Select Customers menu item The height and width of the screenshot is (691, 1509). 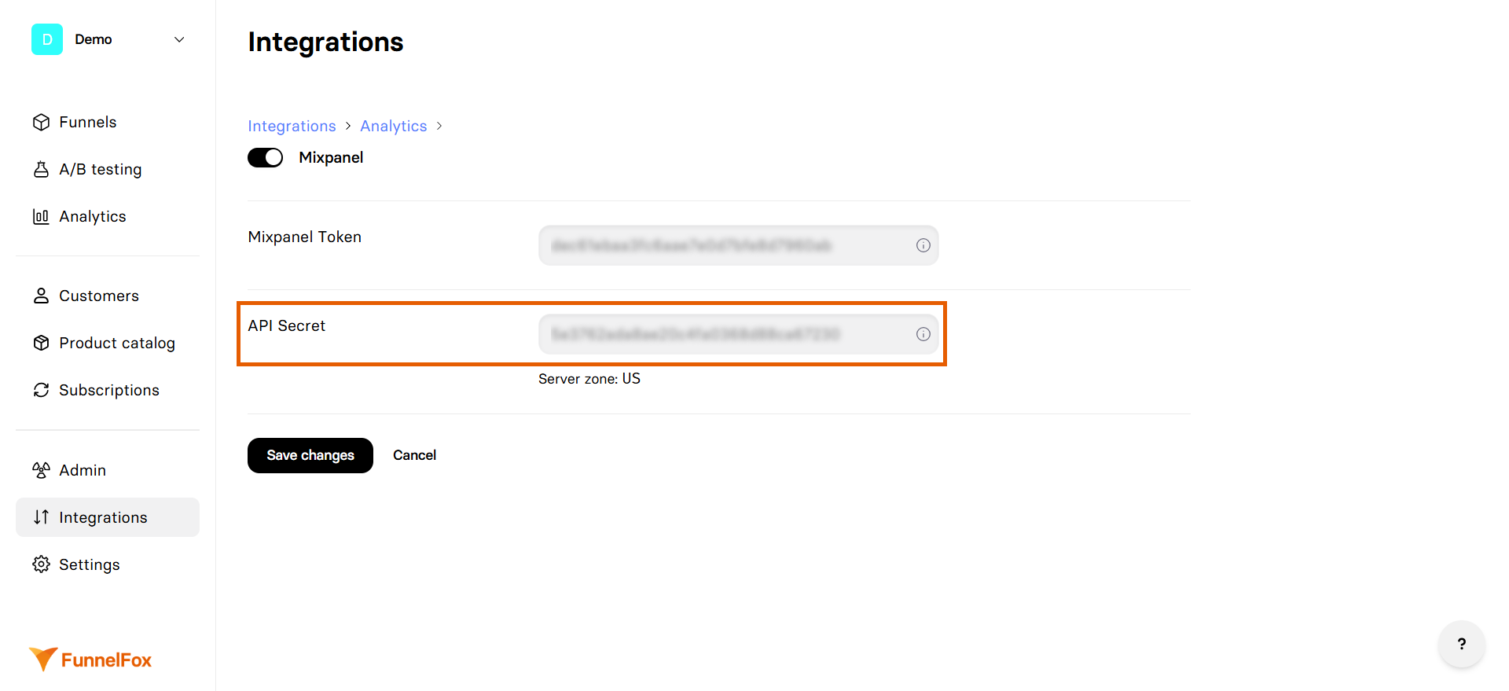(108, 296)
